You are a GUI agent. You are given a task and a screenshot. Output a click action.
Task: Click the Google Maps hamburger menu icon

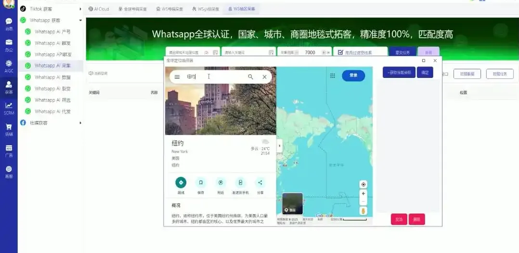tap(177, 77)
